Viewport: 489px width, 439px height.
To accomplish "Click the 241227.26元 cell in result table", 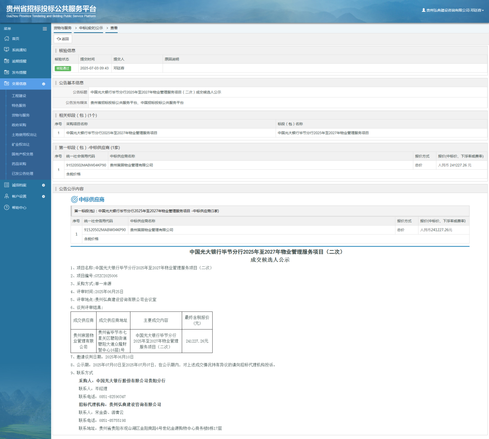I will pos(197,341).
